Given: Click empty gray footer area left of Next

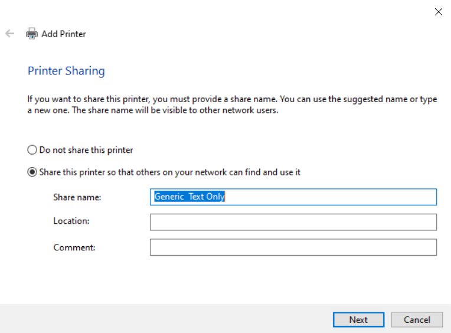Looking at the screenshot, I should 165,319.
